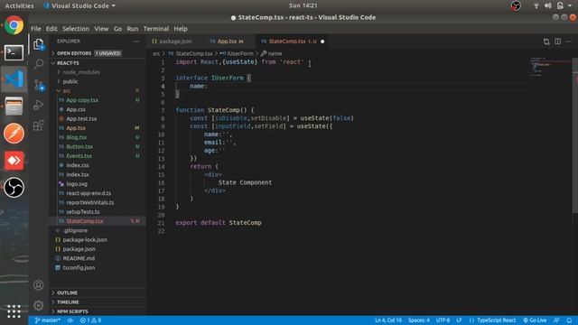Open OBS Studio from the dock
This screenshot has height=325, width=578.
[14, 187]
